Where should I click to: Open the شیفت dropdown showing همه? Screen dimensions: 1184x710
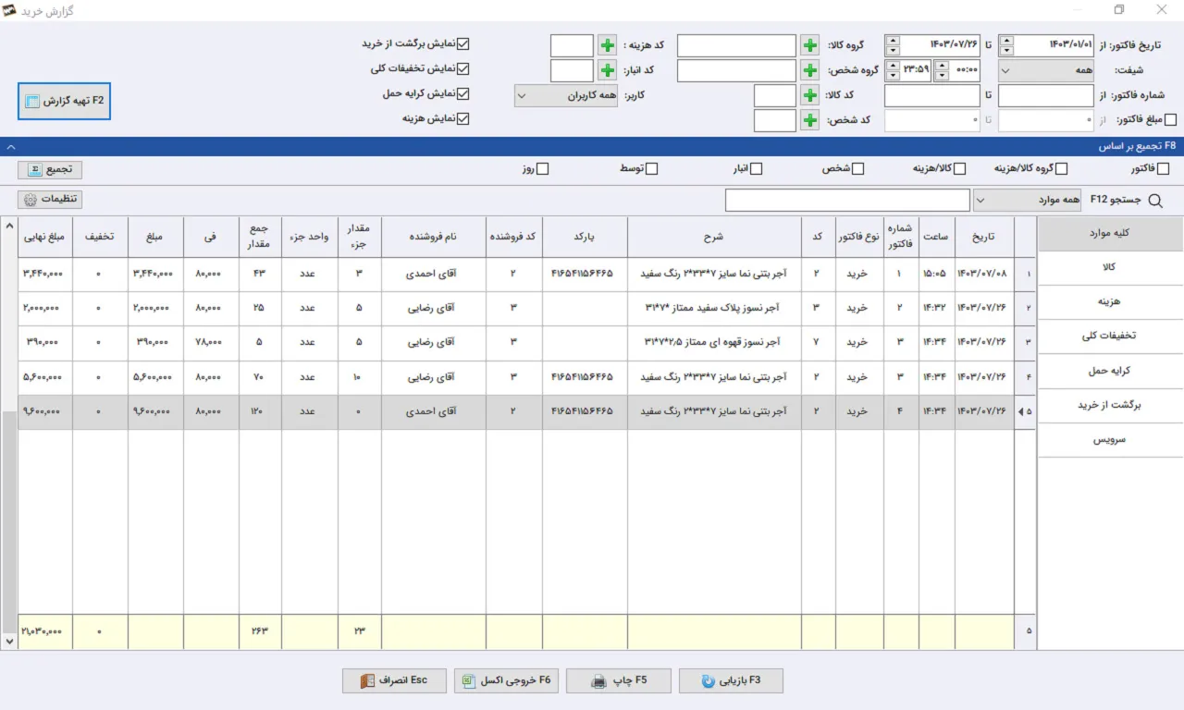click(1045, 70)
